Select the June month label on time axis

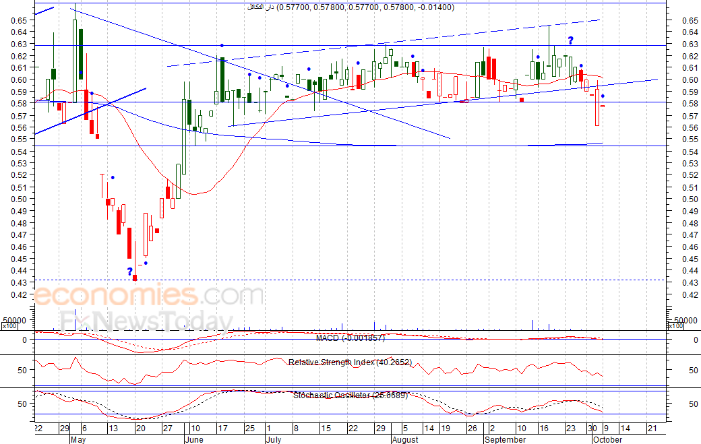pyautogui.click(x=194, y=439)
